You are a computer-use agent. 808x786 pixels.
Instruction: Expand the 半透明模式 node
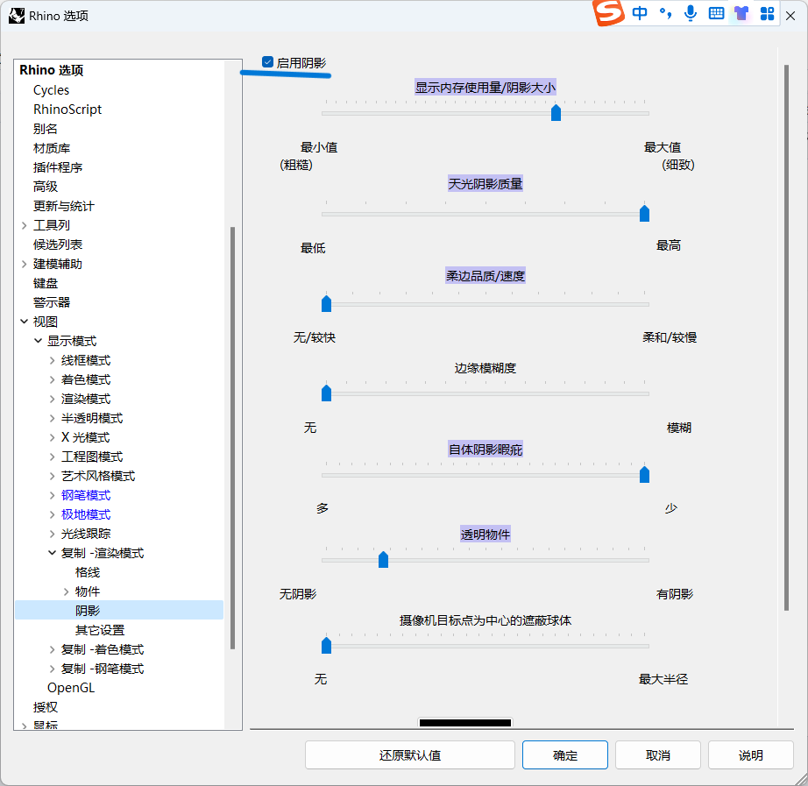52,418
